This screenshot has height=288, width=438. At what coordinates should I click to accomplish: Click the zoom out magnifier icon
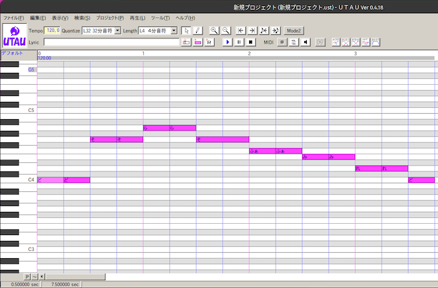[x=225, y=30]
